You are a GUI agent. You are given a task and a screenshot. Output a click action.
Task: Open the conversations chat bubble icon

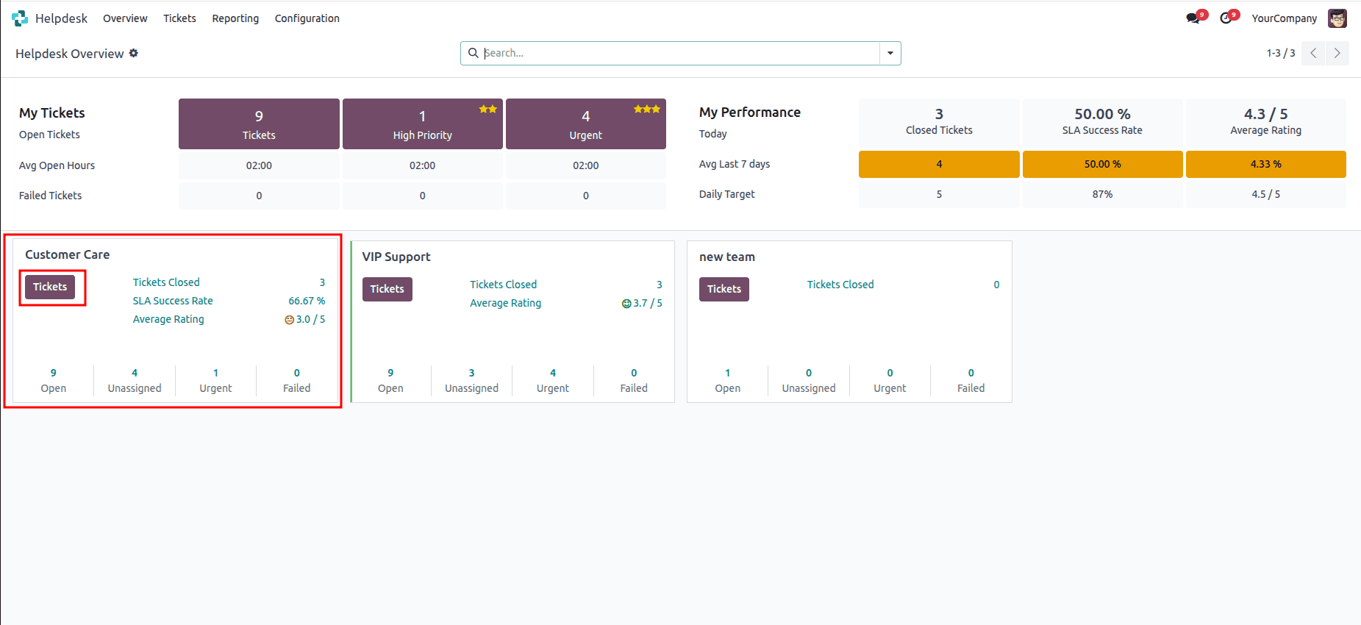click(1193, 18)
